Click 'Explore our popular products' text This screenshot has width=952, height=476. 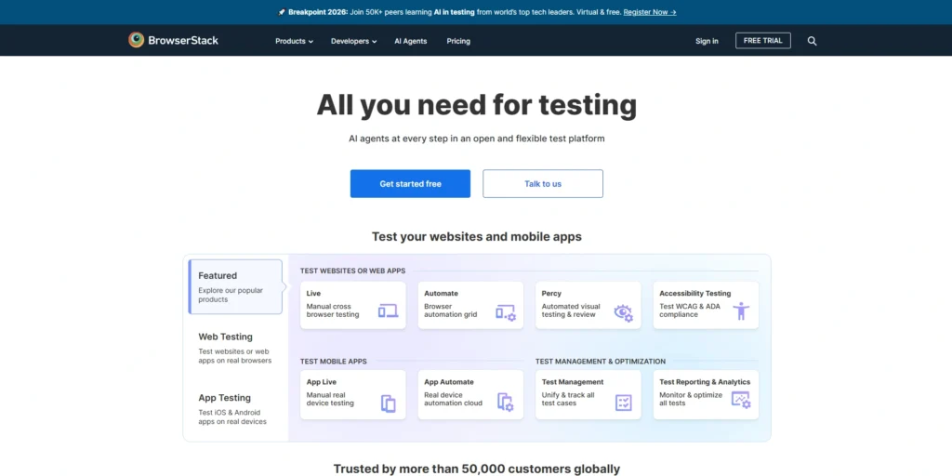(231, 295)
